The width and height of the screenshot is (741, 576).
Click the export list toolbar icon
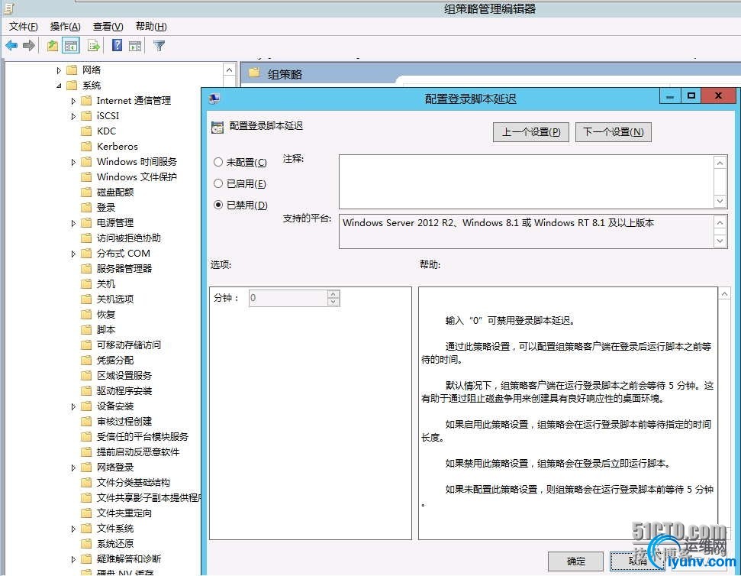(94, 46)
